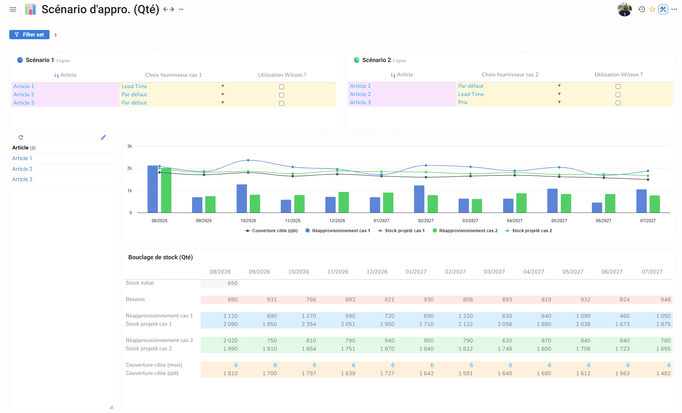682x413 pixels.
Task: Edit the Article list with pencil icon
Action: point(103,137)
